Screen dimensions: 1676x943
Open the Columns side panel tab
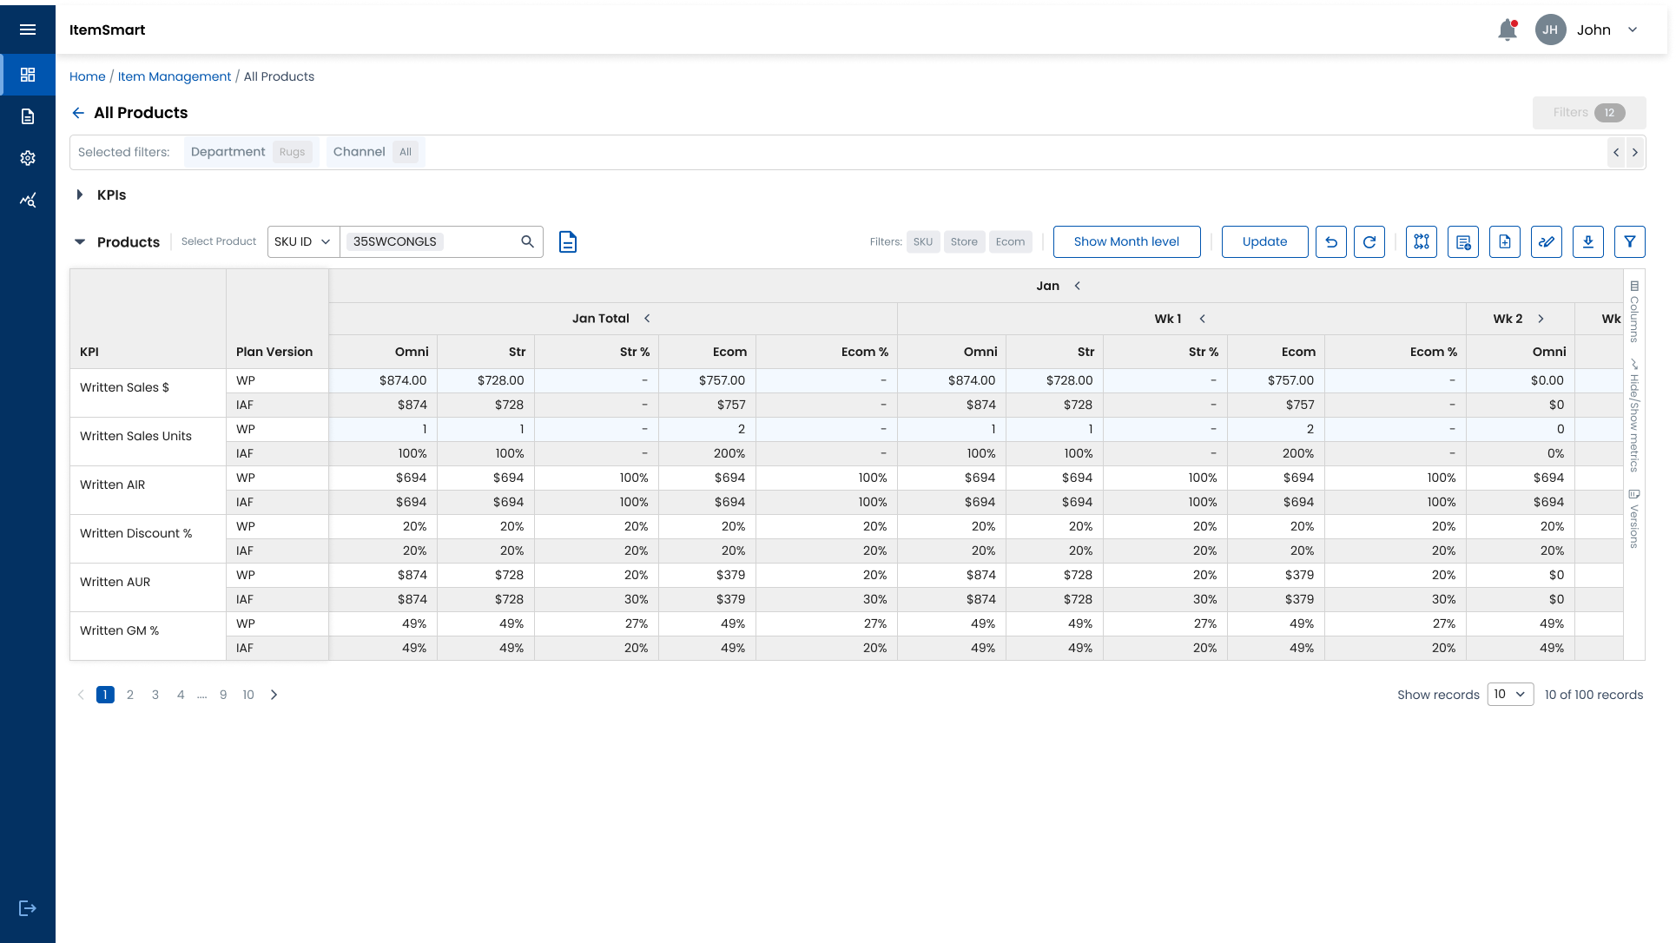click(x=1633, y=311)
